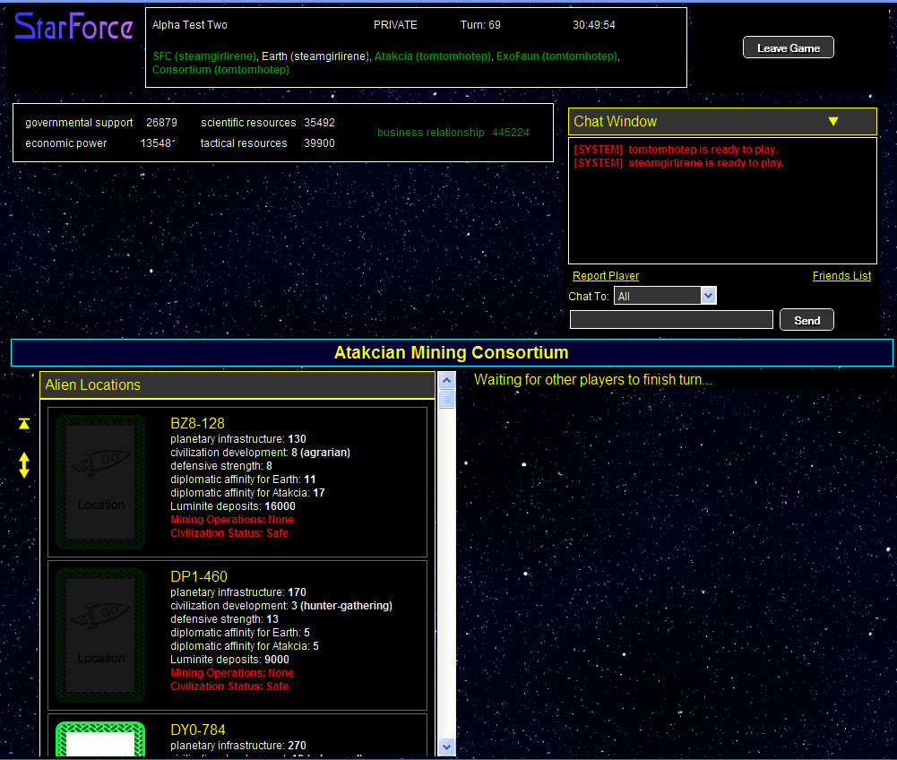The width and height of the screenshot is (897, 760).
Task: Open the Chat To dropdown
Action: [x=708, y=295]
